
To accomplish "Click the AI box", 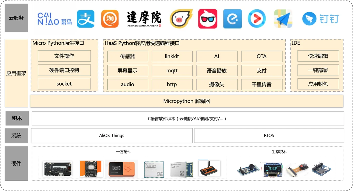I will 217,56.
